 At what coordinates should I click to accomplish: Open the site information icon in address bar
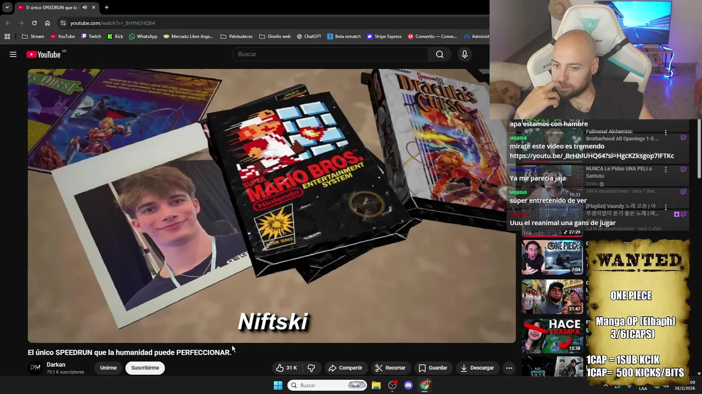coord(63,23)
